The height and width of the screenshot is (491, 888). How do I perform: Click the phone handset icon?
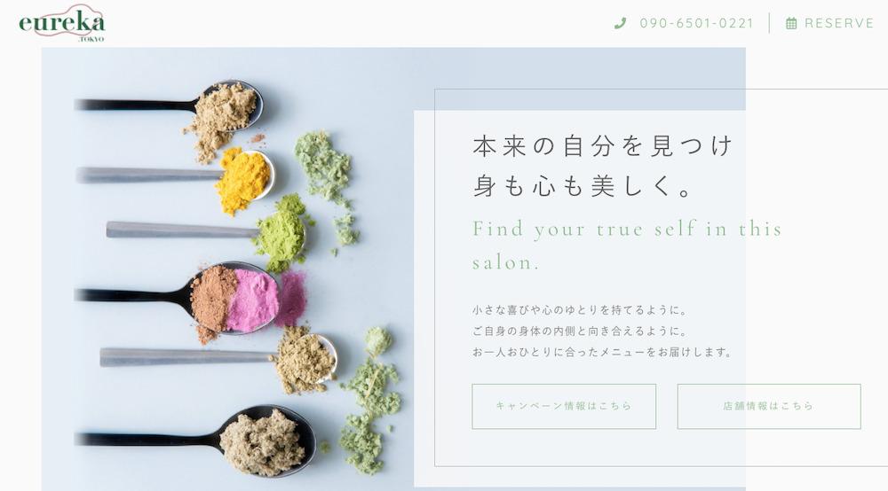(620, 23)
